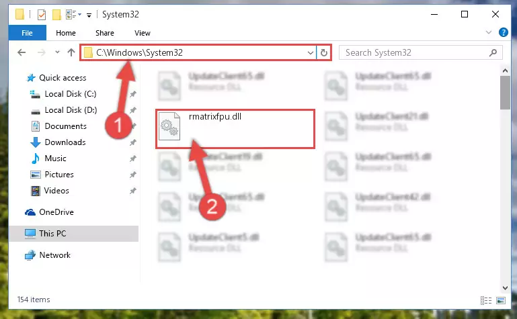Open the File menu
The image size is (517, 319).
[27, 33]
